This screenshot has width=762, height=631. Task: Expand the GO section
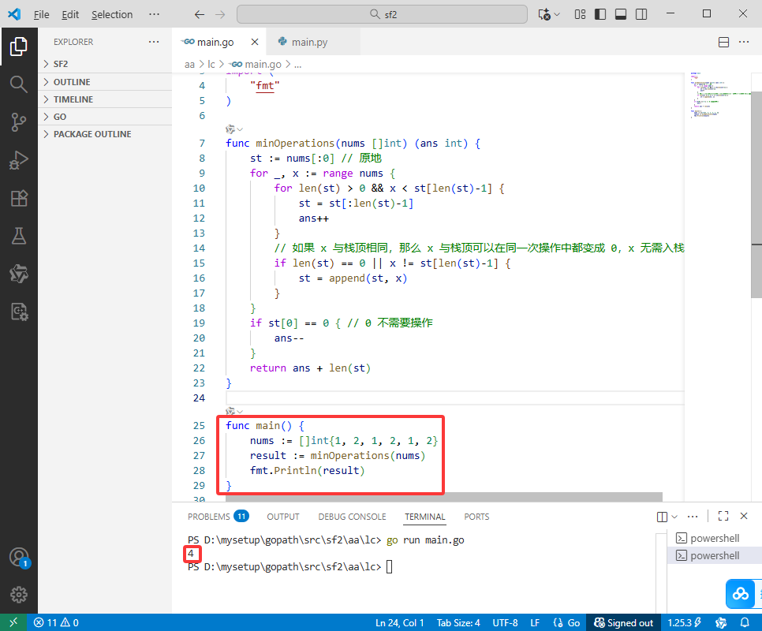[105, 117]
